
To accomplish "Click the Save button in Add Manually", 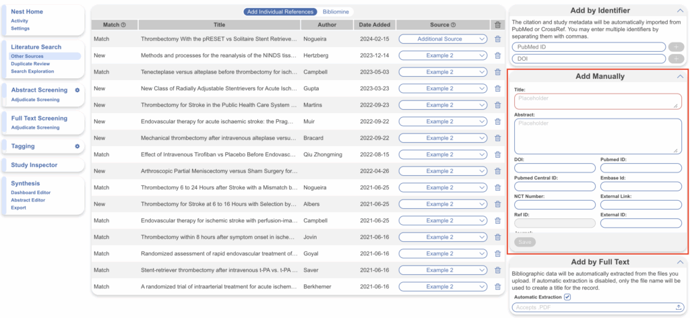I will pos(525,242).
